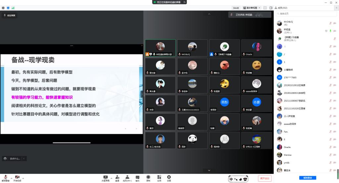
Task: Open the 应用 apps icon
Action: 159,177
